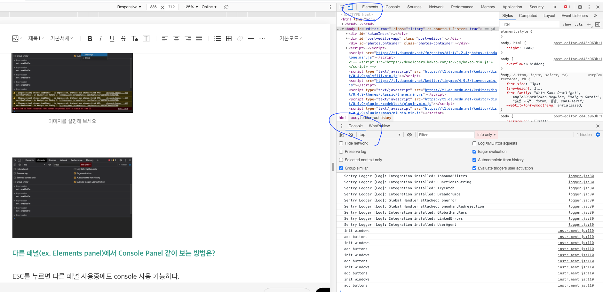Apply Strikethrough formatting
Image resolution: width=603 pixels, height=292 pixels.
(x=123, y=38)
